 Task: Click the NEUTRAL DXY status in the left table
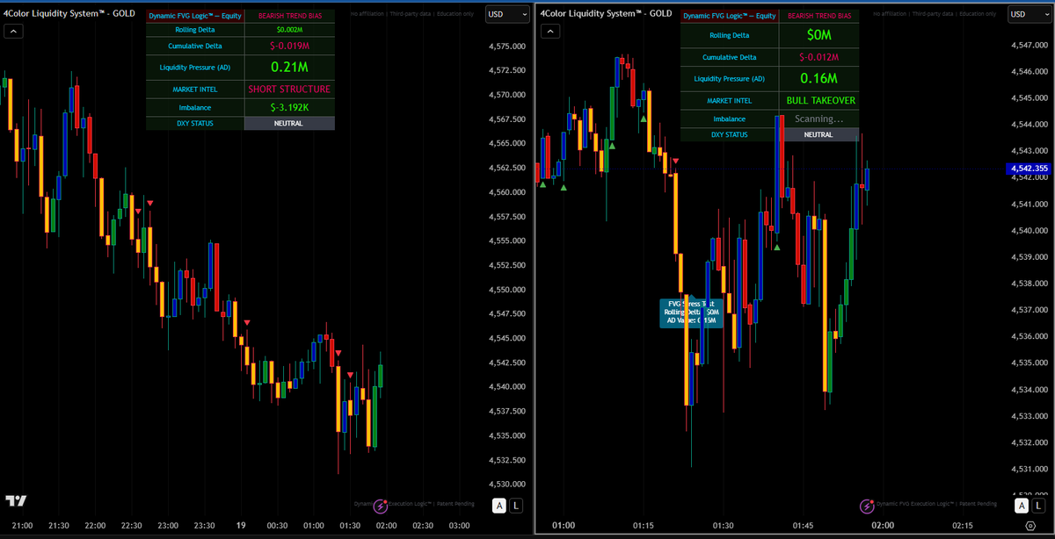coord(289,123)
